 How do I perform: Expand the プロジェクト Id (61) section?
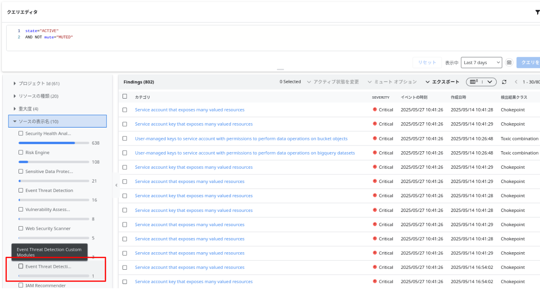click(x=14, y=83)
